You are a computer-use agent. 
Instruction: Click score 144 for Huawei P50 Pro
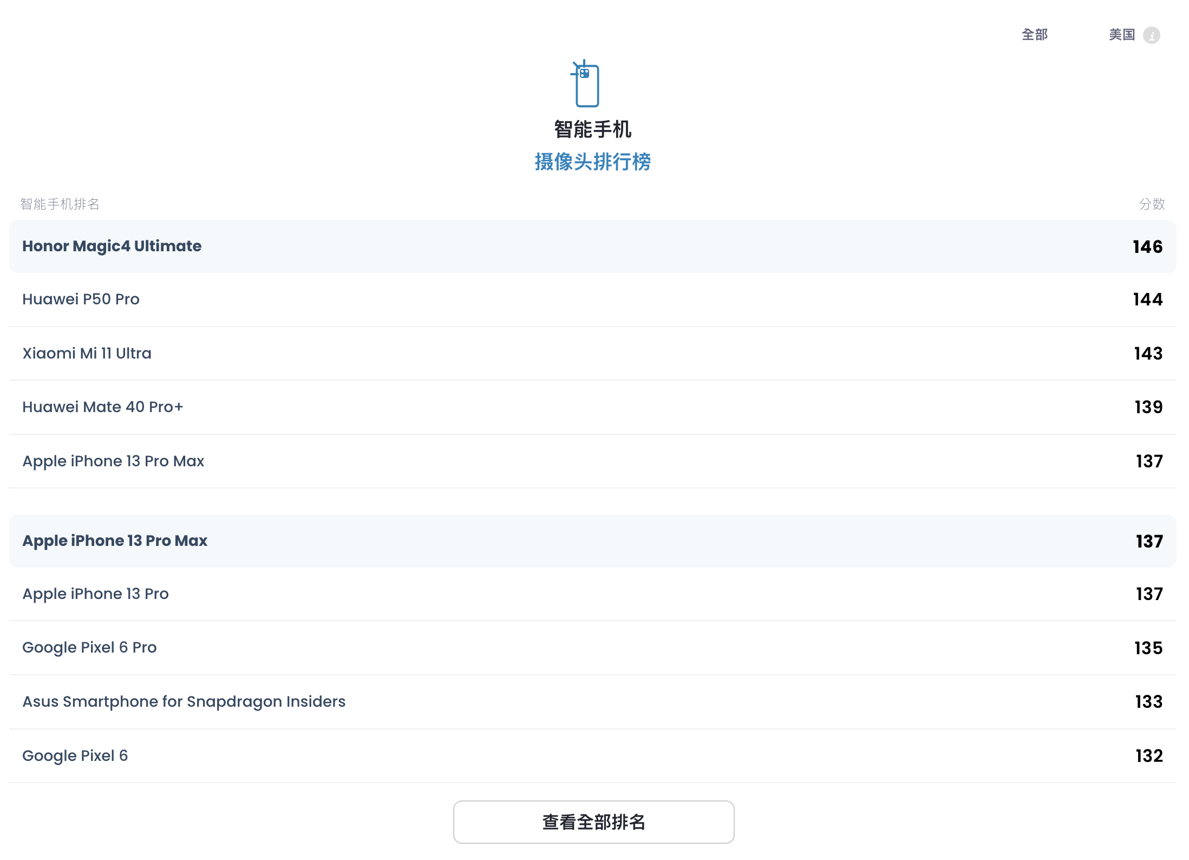tap(1148, 299)
